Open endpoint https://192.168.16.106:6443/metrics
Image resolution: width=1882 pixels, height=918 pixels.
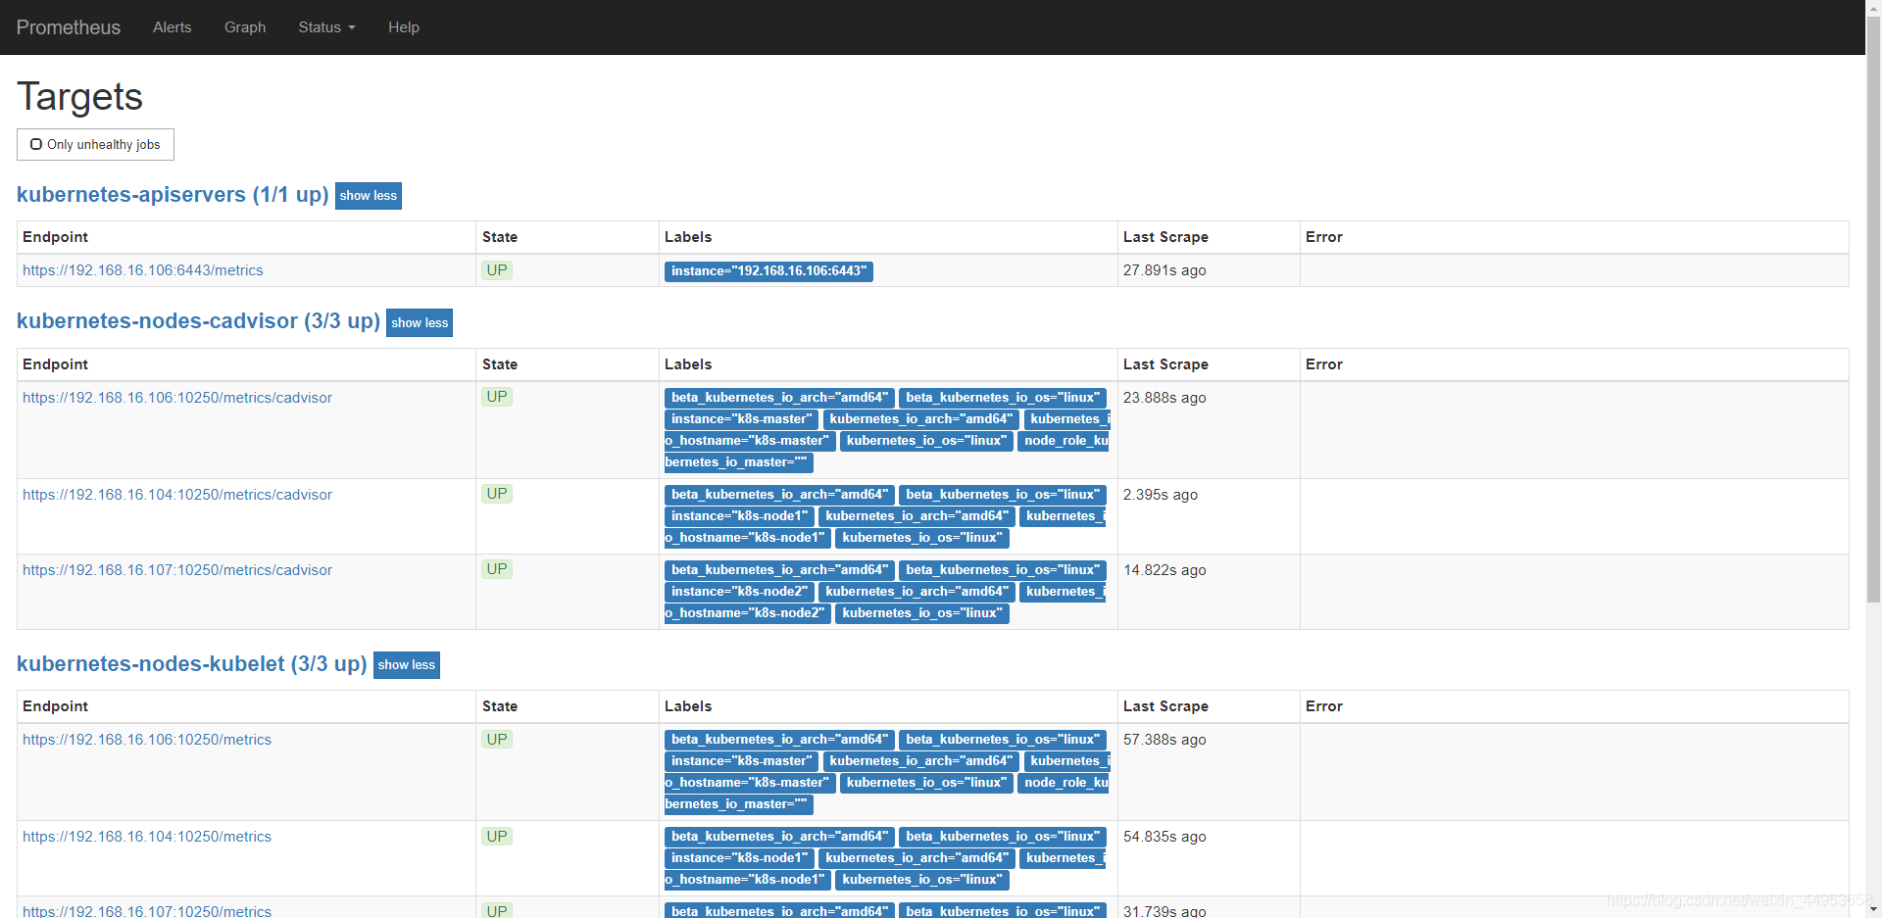(x=143, y=270)
